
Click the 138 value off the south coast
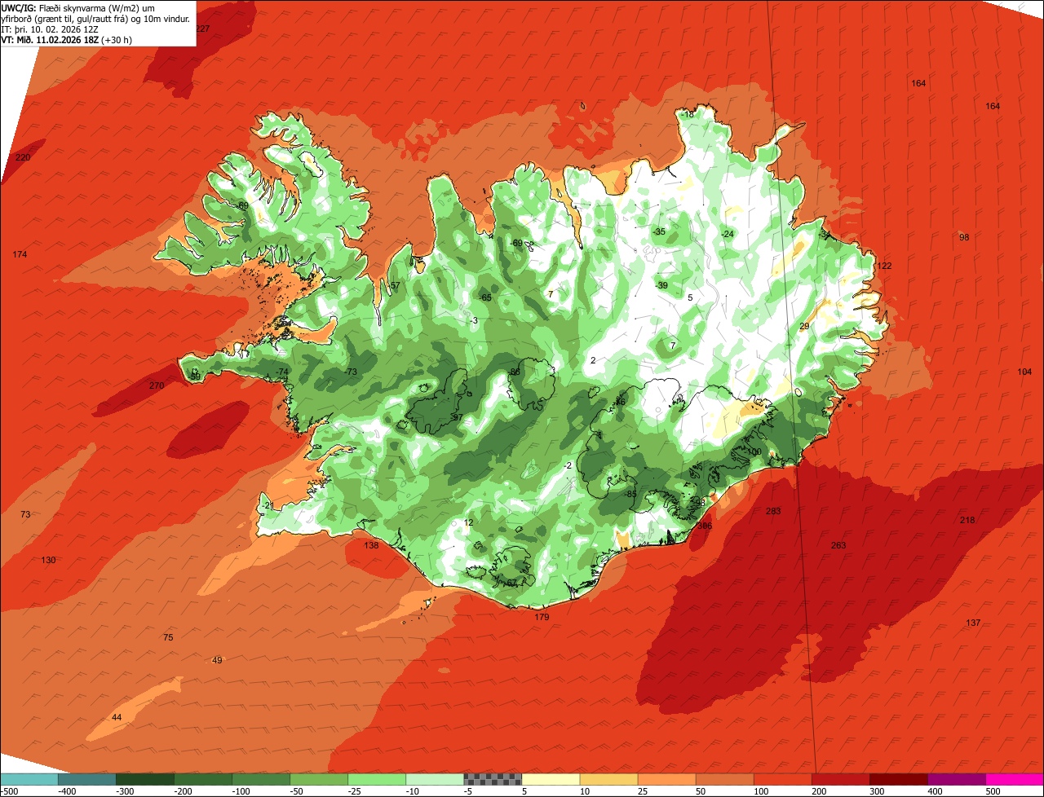371,545
